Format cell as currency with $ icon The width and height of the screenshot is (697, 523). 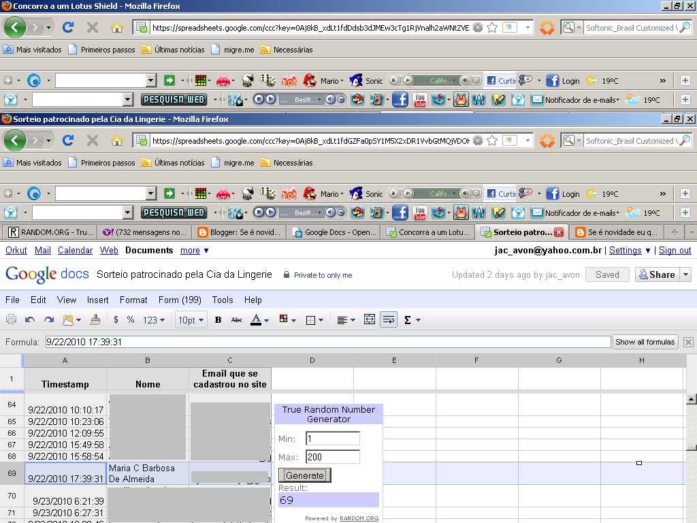[116, 319]
